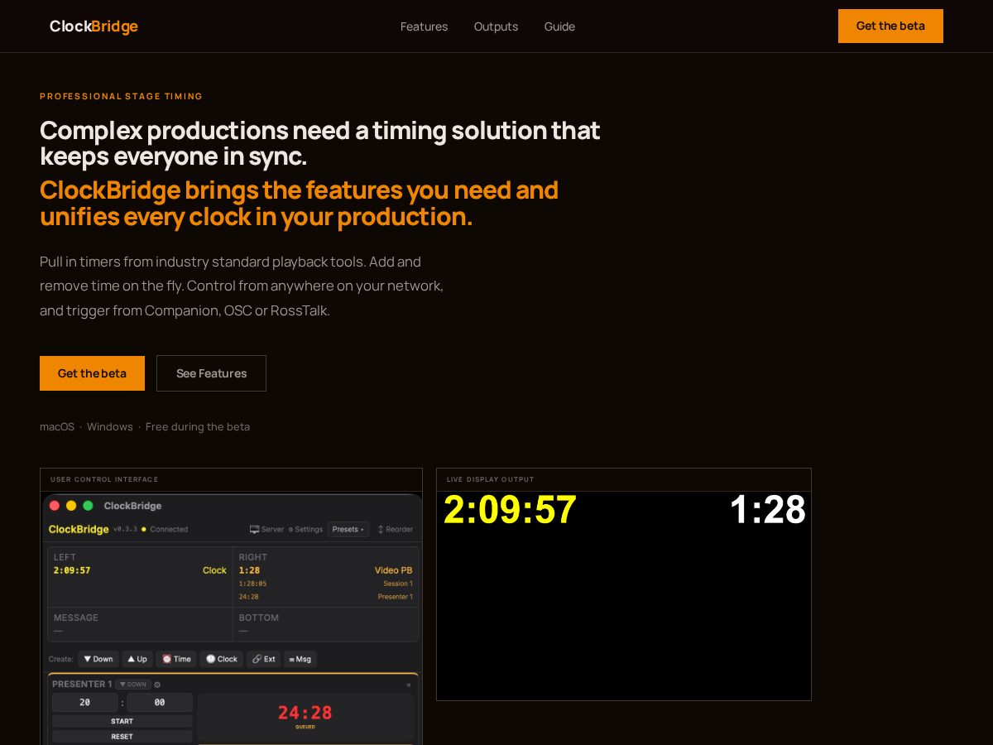
Task: Open the Guide nav link
Action: (x=559, y=26)
